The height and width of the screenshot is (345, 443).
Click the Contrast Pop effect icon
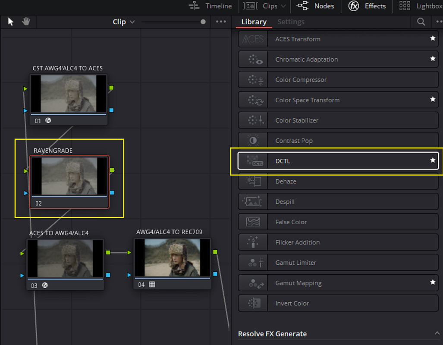point(253,141)
